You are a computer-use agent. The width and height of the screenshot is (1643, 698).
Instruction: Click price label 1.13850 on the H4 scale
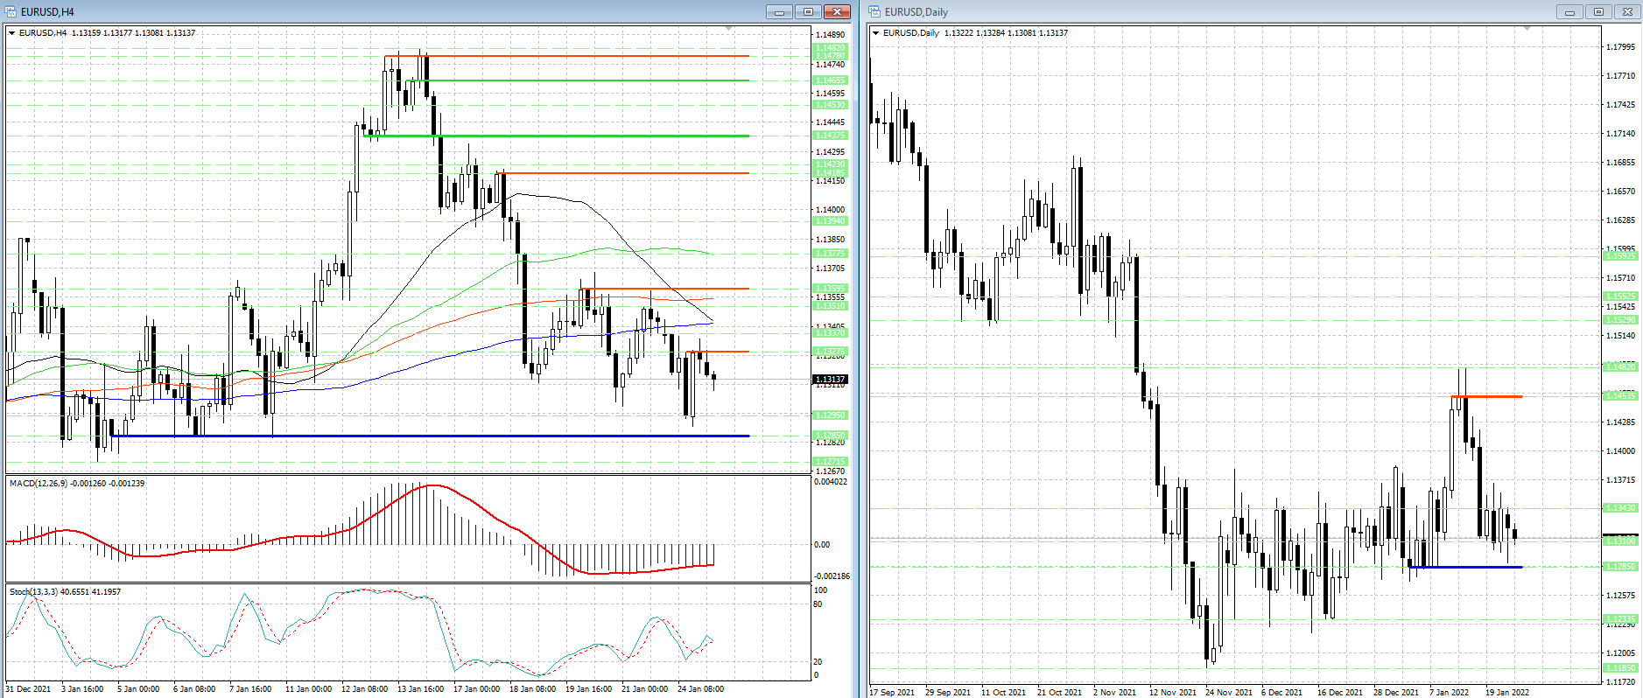(x=830, y=239)
